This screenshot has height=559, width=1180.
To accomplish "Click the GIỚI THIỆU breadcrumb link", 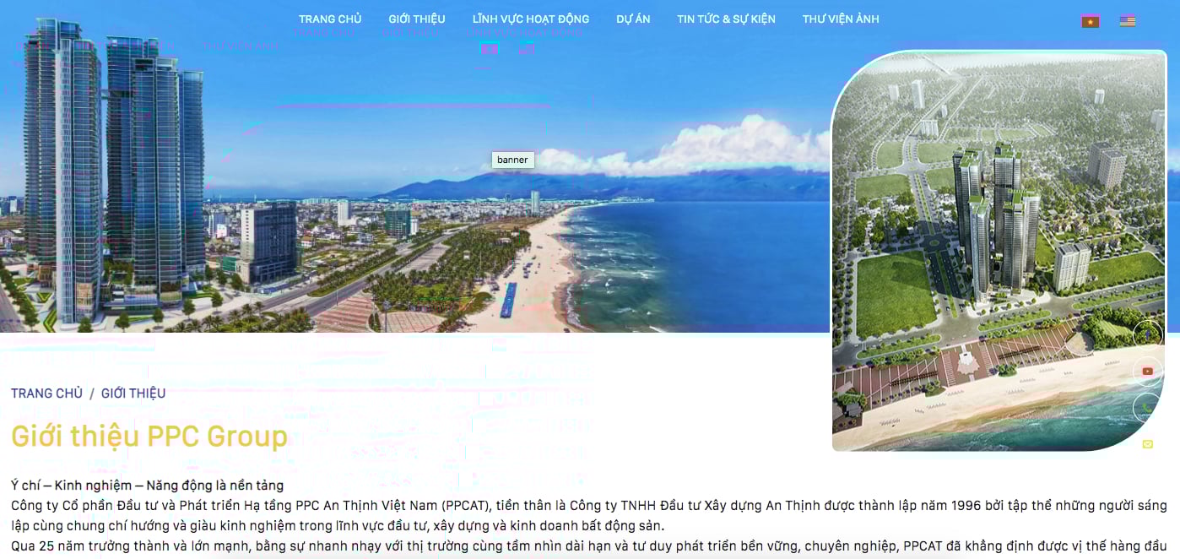I will (x=133, y=393).
